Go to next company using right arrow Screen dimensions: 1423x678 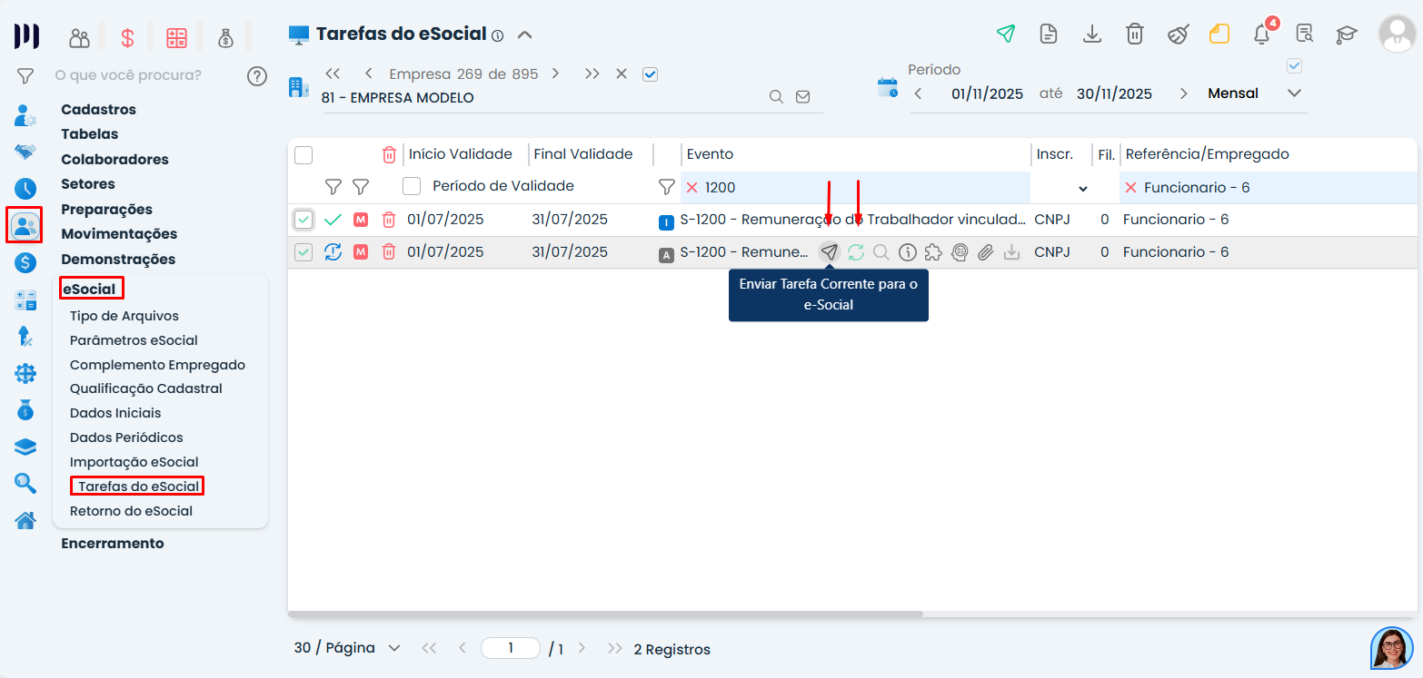pyautogui.click(x=555, y=74)
